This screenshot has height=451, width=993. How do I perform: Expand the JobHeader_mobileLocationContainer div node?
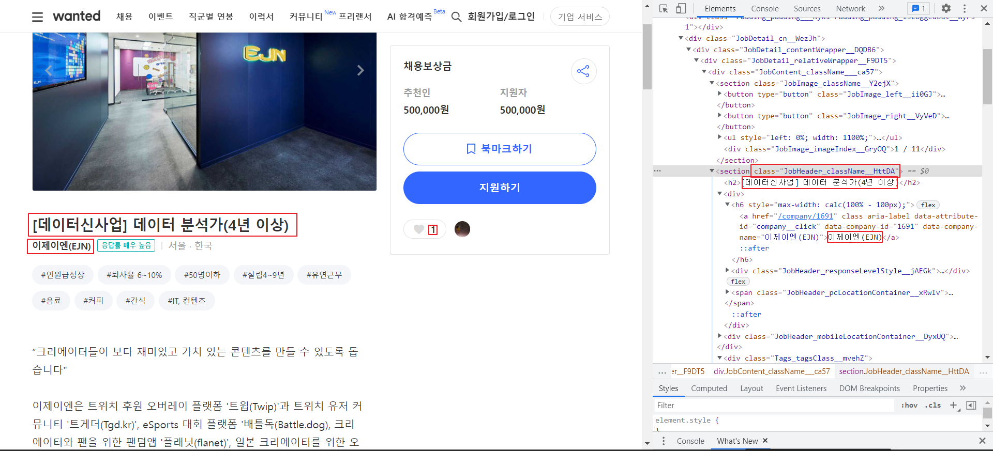[x=719, y=336]
